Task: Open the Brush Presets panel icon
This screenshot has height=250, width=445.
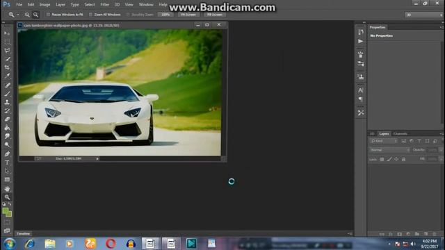Action: [361, 54]
